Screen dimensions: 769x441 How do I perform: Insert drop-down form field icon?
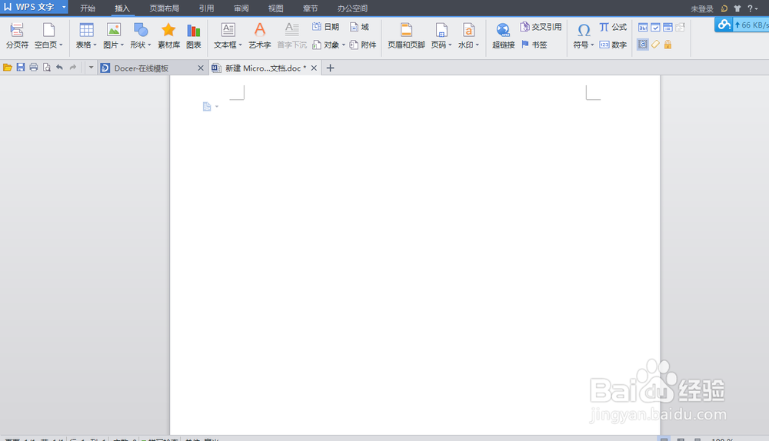pyautogui.click(x=667, y=28)
